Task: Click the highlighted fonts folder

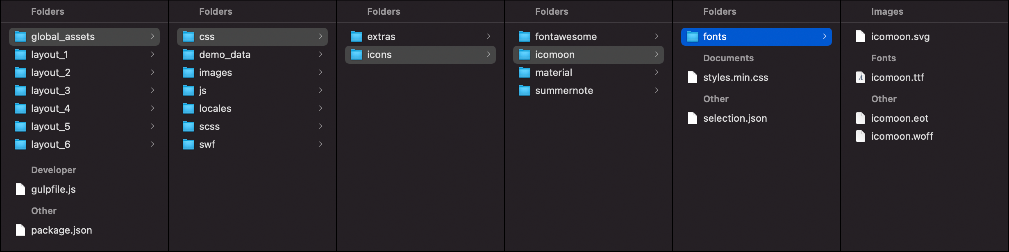Action: pyautogui.click(x=757, y=37)
